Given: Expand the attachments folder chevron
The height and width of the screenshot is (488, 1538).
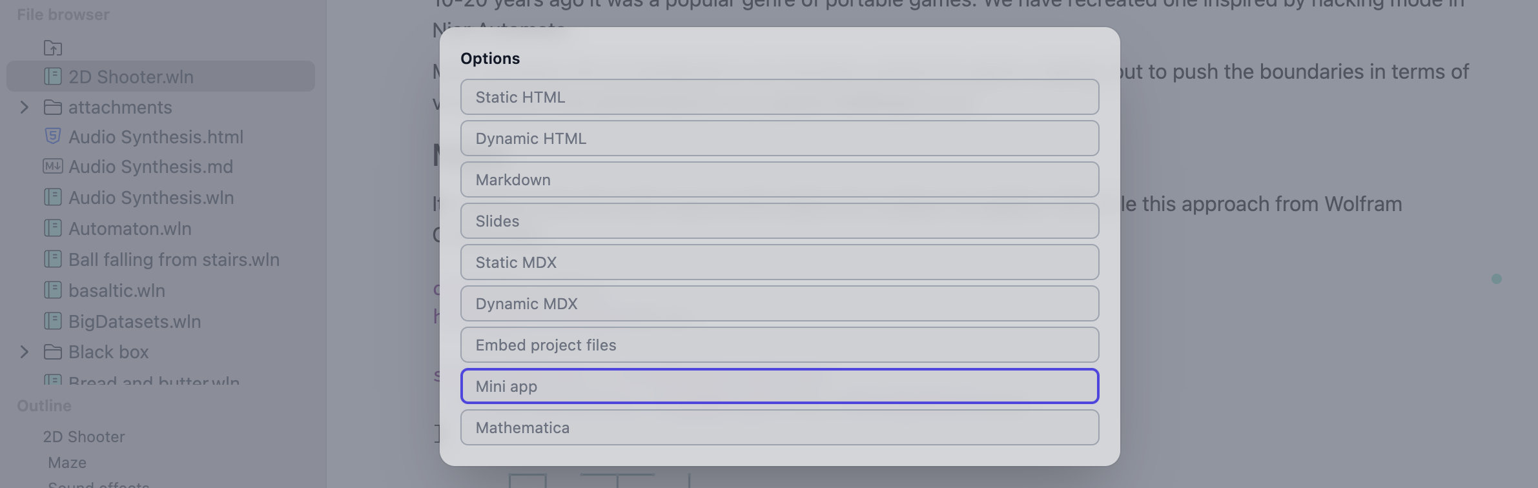Looking at the screenshot, I should click(25, 107).
